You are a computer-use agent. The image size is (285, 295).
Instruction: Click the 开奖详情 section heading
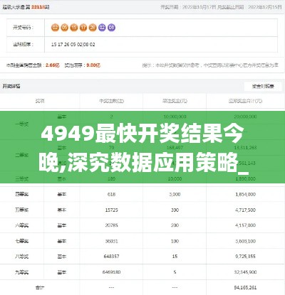click(11, 86)
